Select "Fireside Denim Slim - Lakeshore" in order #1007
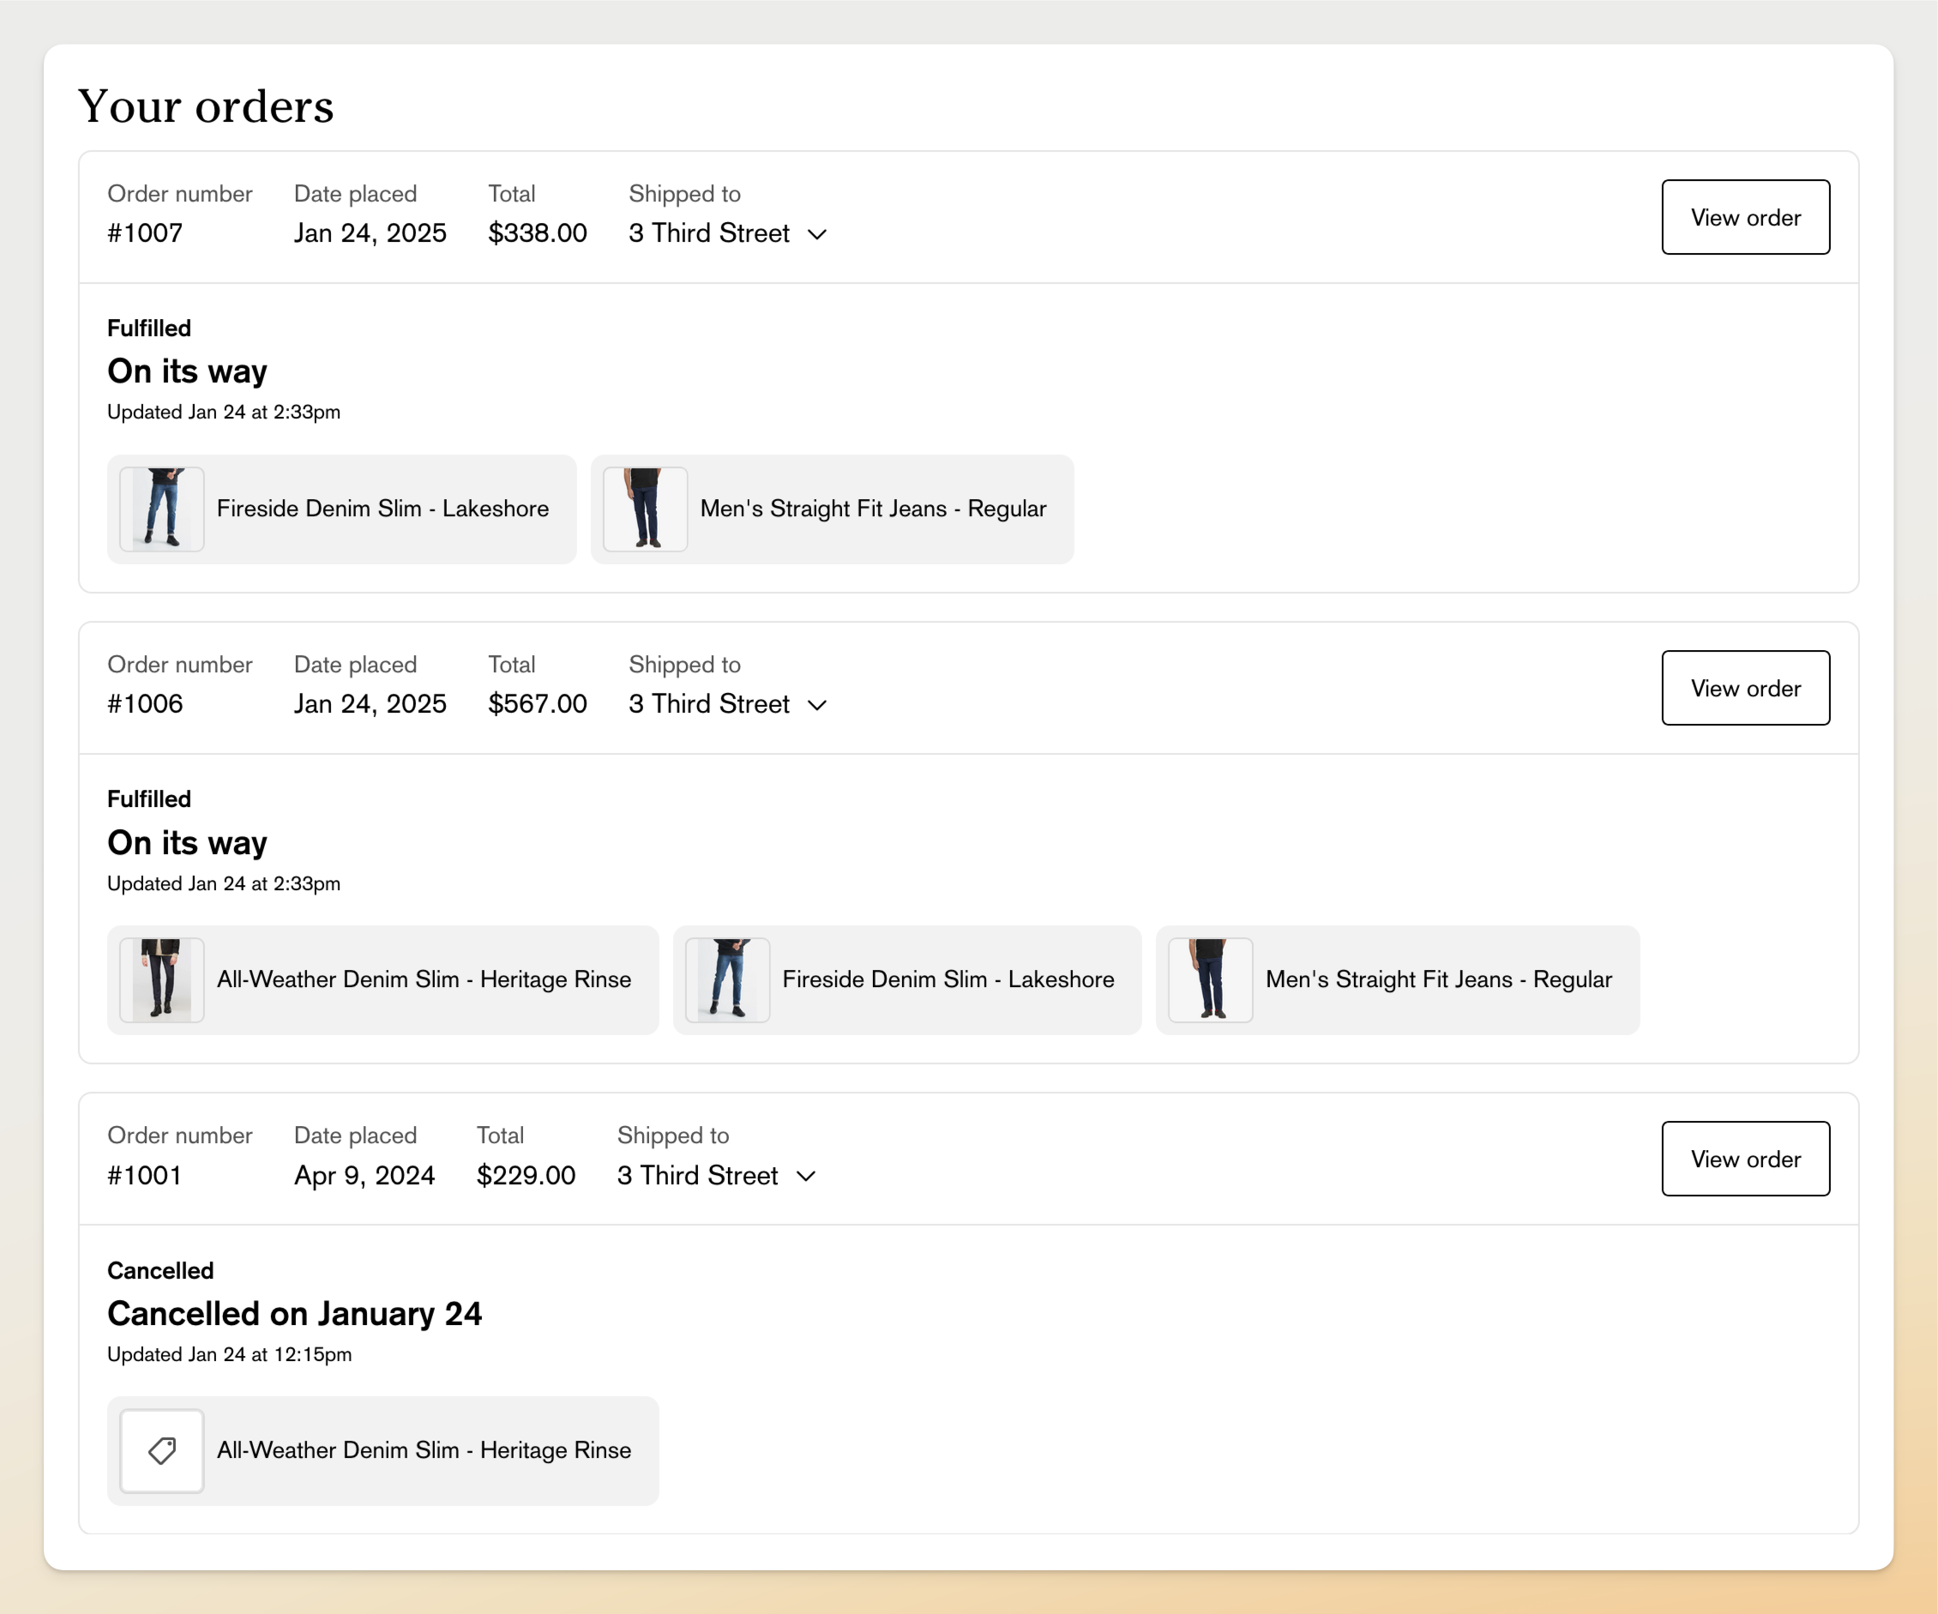 click(x=383, y=509)
